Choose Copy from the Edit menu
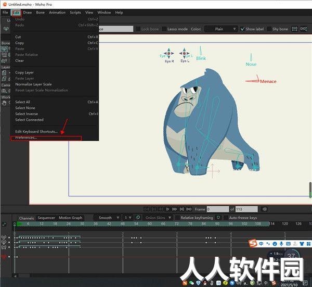 pyautogui.click(x=55, y=43)
